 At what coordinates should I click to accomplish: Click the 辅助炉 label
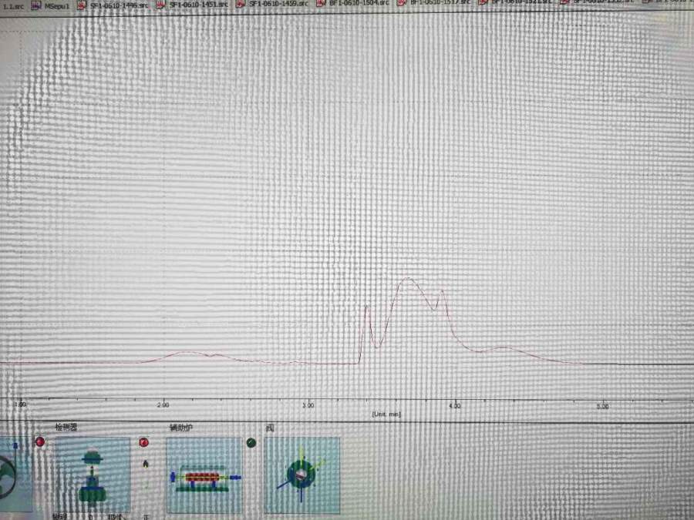181,428
